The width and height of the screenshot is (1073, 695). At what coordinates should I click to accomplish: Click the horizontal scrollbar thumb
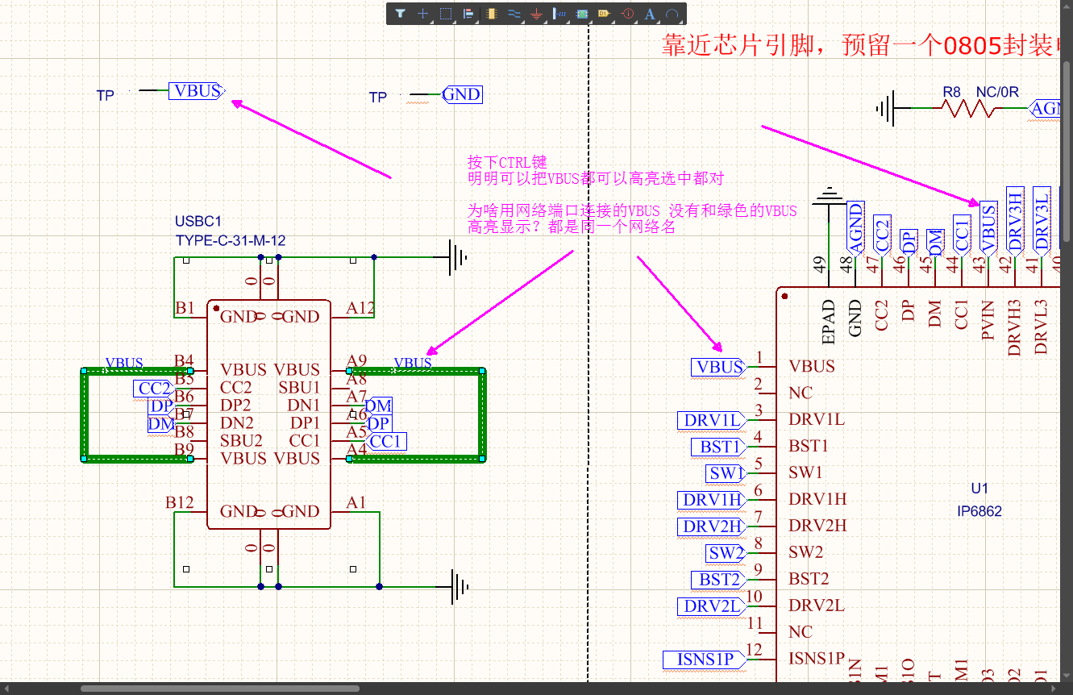click(x=219, y=689)
